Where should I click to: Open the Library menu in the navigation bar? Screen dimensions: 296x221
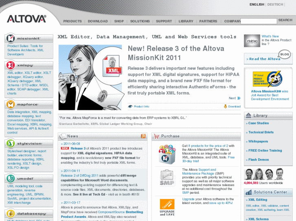pyautogui.click(x=186, y=21)
